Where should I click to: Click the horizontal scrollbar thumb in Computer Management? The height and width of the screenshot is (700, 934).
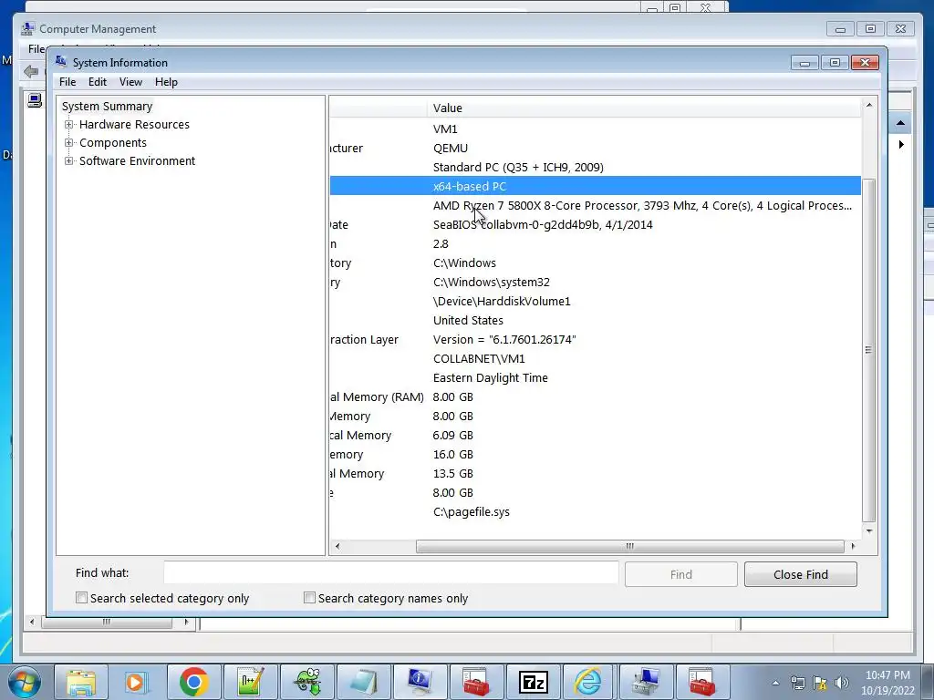(106, 623)
